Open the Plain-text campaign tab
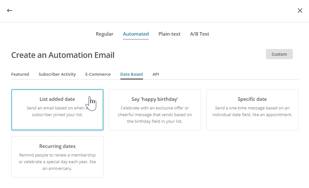Screen dimensions: 309x188 click(x=169, y=34)
